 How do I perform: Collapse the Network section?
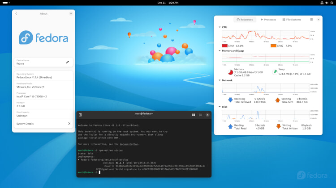[220, 80]
